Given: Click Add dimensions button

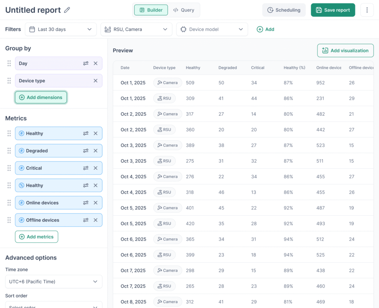Looking at the screenshot, I should coord(41,97).
